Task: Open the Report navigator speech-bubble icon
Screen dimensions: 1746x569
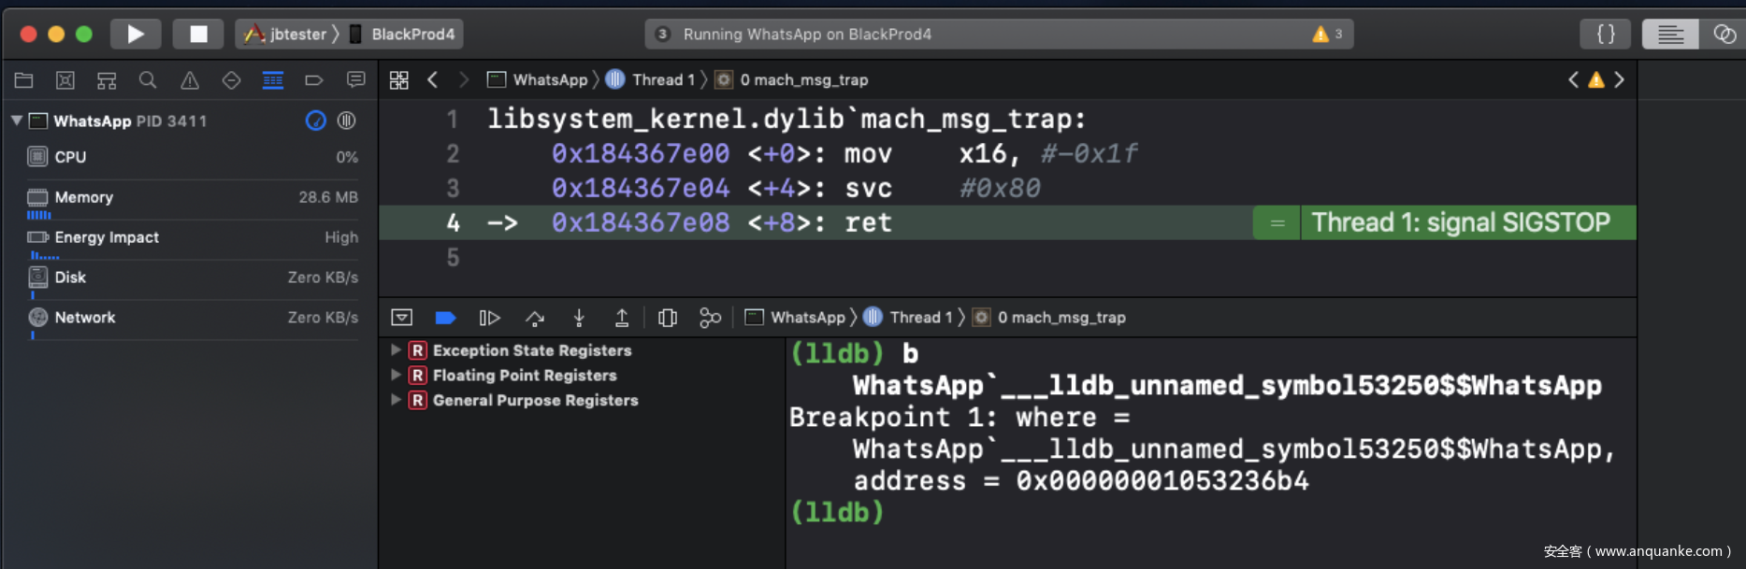Action: (355, 80)
